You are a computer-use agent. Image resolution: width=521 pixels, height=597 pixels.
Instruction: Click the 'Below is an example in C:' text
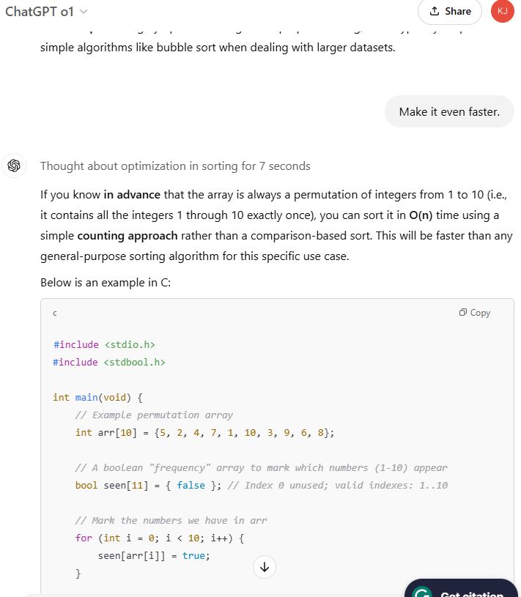click(106, 283)
